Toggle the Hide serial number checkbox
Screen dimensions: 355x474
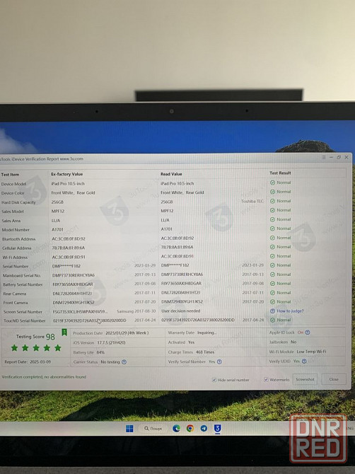tap(214, 380)
